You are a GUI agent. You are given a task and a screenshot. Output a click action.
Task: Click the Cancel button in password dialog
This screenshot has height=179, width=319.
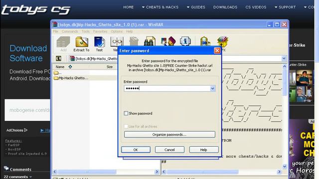169,150
